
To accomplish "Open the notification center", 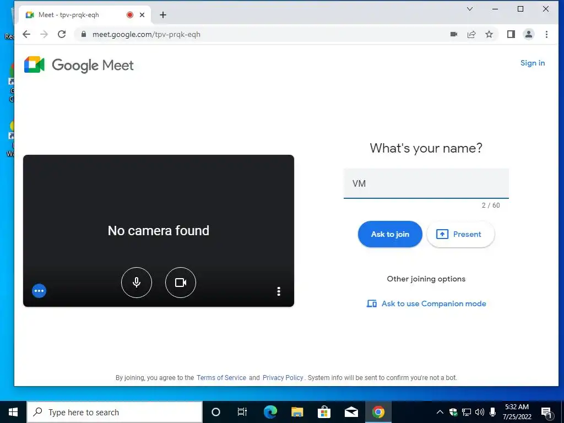I will [547, 413].
